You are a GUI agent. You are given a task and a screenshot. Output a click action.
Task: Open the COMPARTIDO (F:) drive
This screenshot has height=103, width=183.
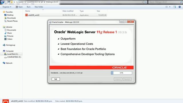point(14,57)
